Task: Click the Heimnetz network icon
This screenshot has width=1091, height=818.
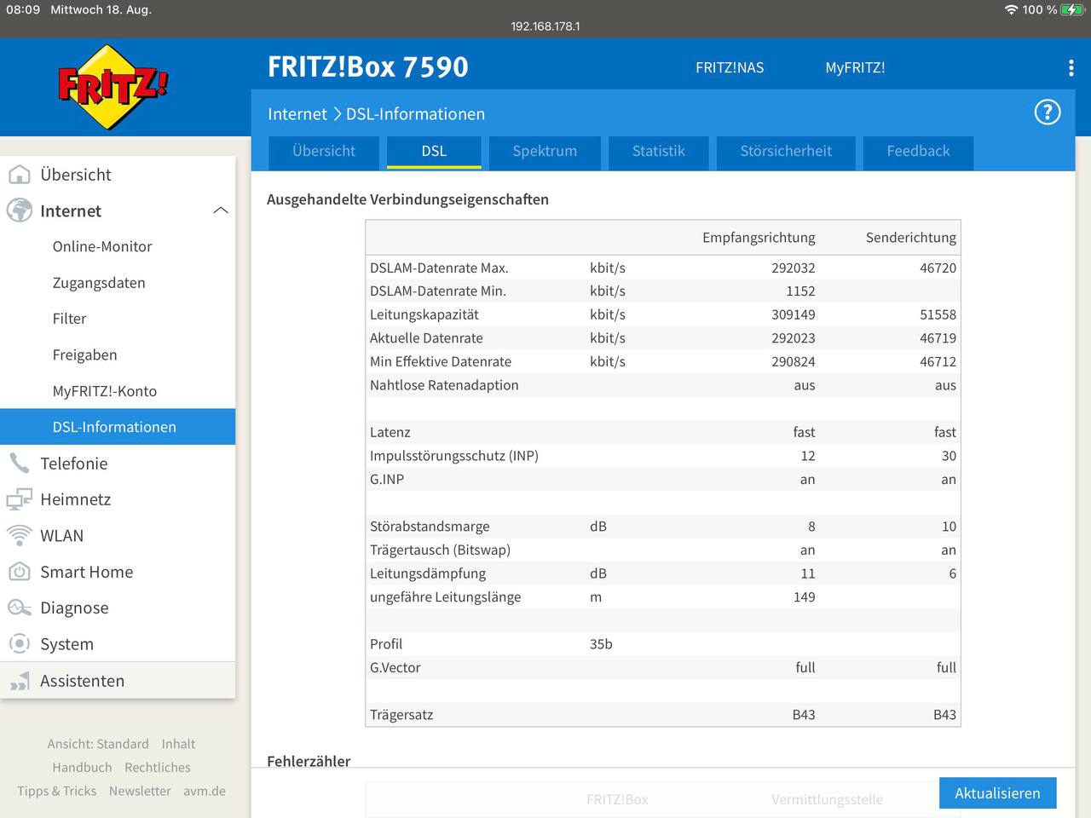Action: tap(19, 499)
